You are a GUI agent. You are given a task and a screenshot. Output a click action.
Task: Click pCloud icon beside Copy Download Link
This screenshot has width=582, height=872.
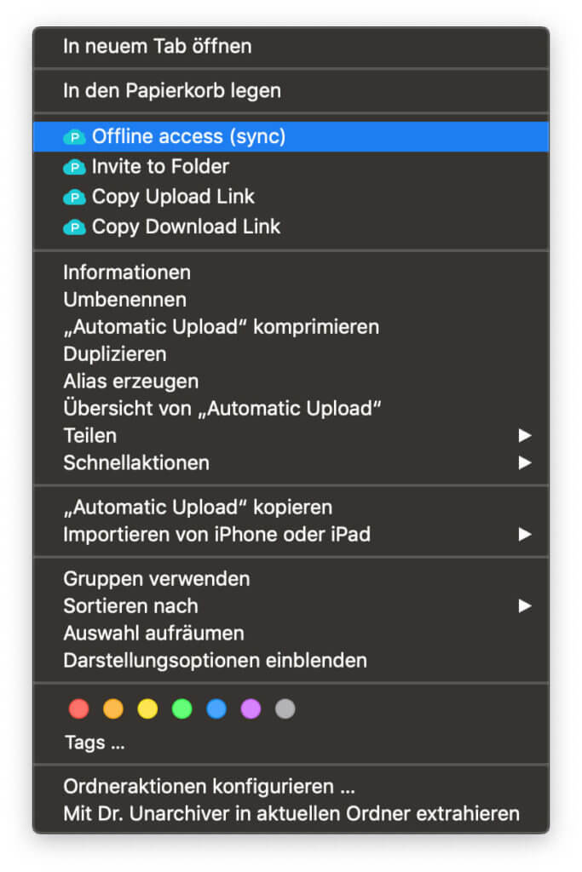pos(75,227)
